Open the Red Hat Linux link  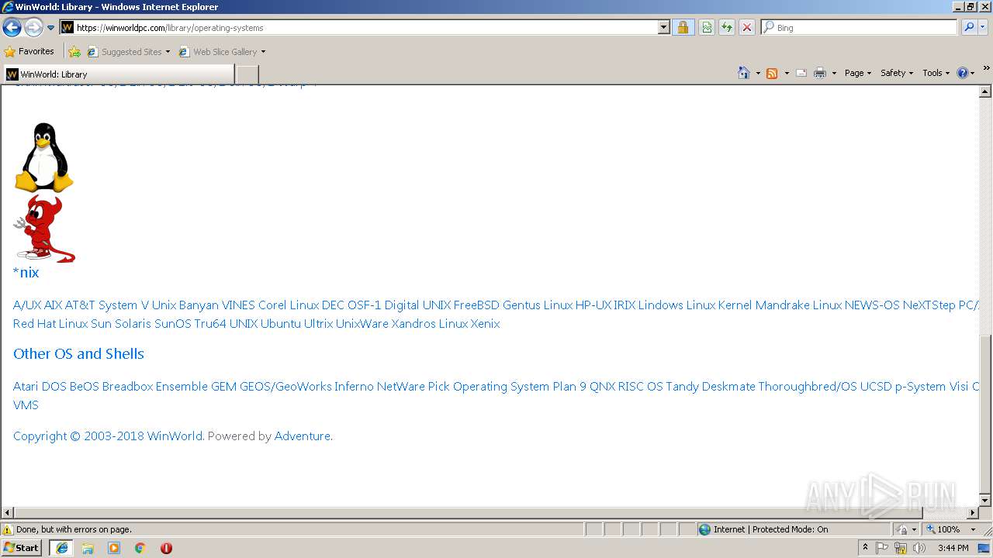(50, 324)
